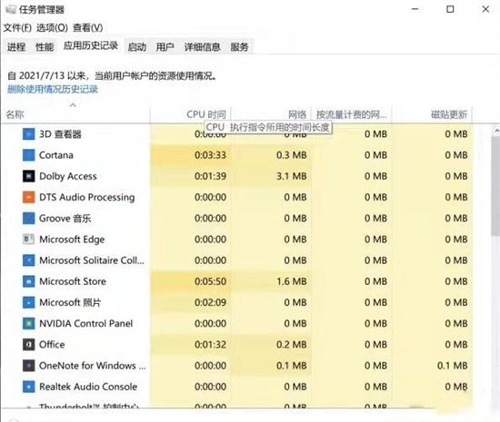Click Dolby Access network value 3.1 MB
The height and width of the screenshot is (422, 500).
292,176
